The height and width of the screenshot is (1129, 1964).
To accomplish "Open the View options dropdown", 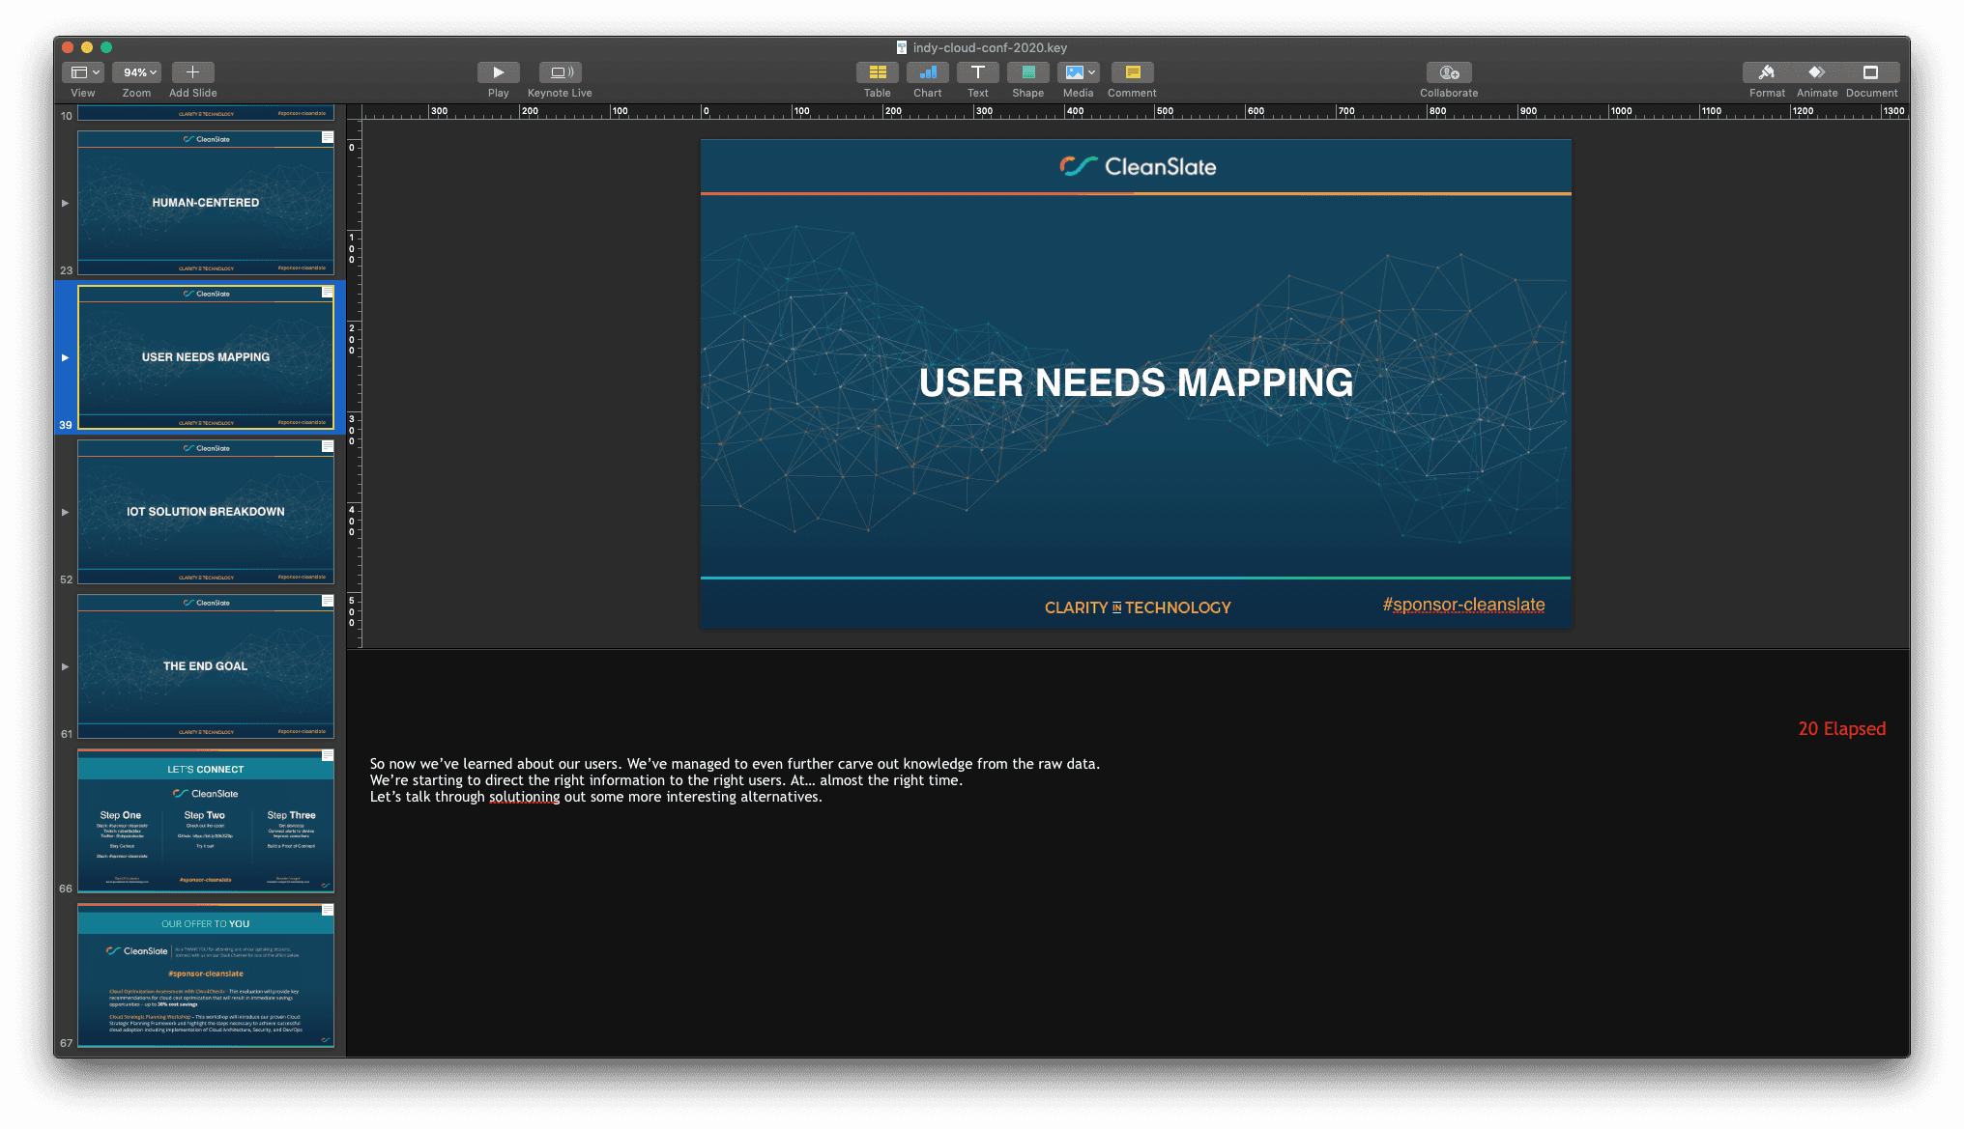I will (x=83, y=72).
